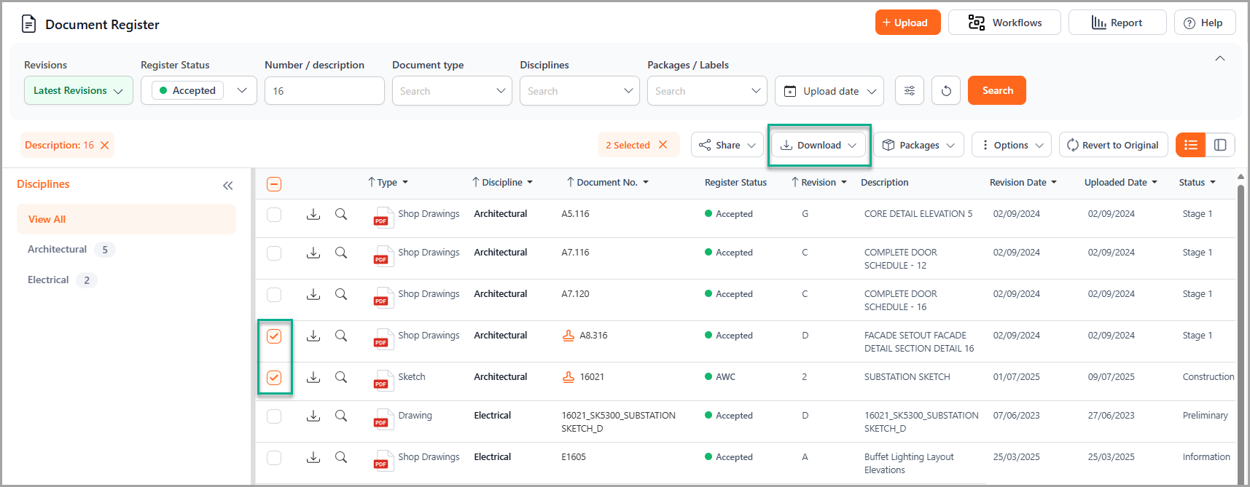Tick the checkbox for document A7.116
Viewport: 1250px width, 487px height.
tap(274, 253)
